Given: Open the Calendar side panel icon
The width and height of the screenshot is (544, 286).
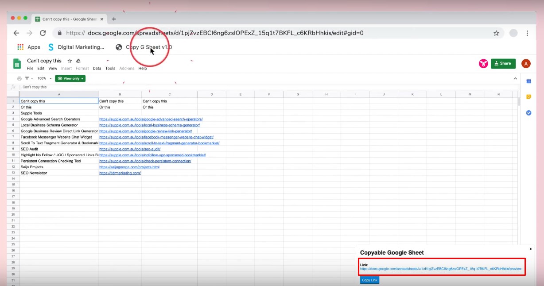Looking at the screenshot, I should point(528,81).
